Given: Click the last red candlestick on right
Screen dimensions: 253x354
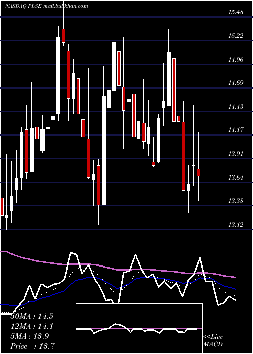Looking at the screenshot, I should coord(198,172).
